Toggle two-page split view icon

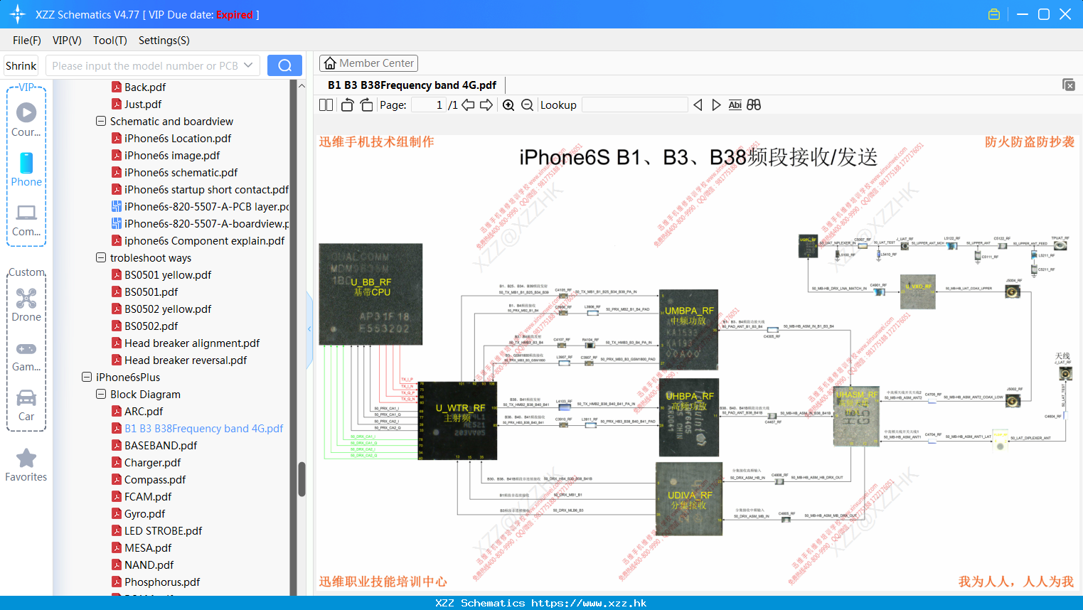click(x=326, y=105)
